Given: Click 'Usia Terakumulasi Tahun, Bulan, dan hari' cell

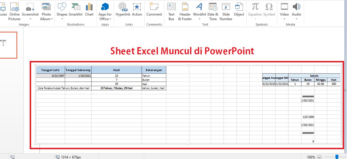Looking at the screenshot, I should 64,88.
